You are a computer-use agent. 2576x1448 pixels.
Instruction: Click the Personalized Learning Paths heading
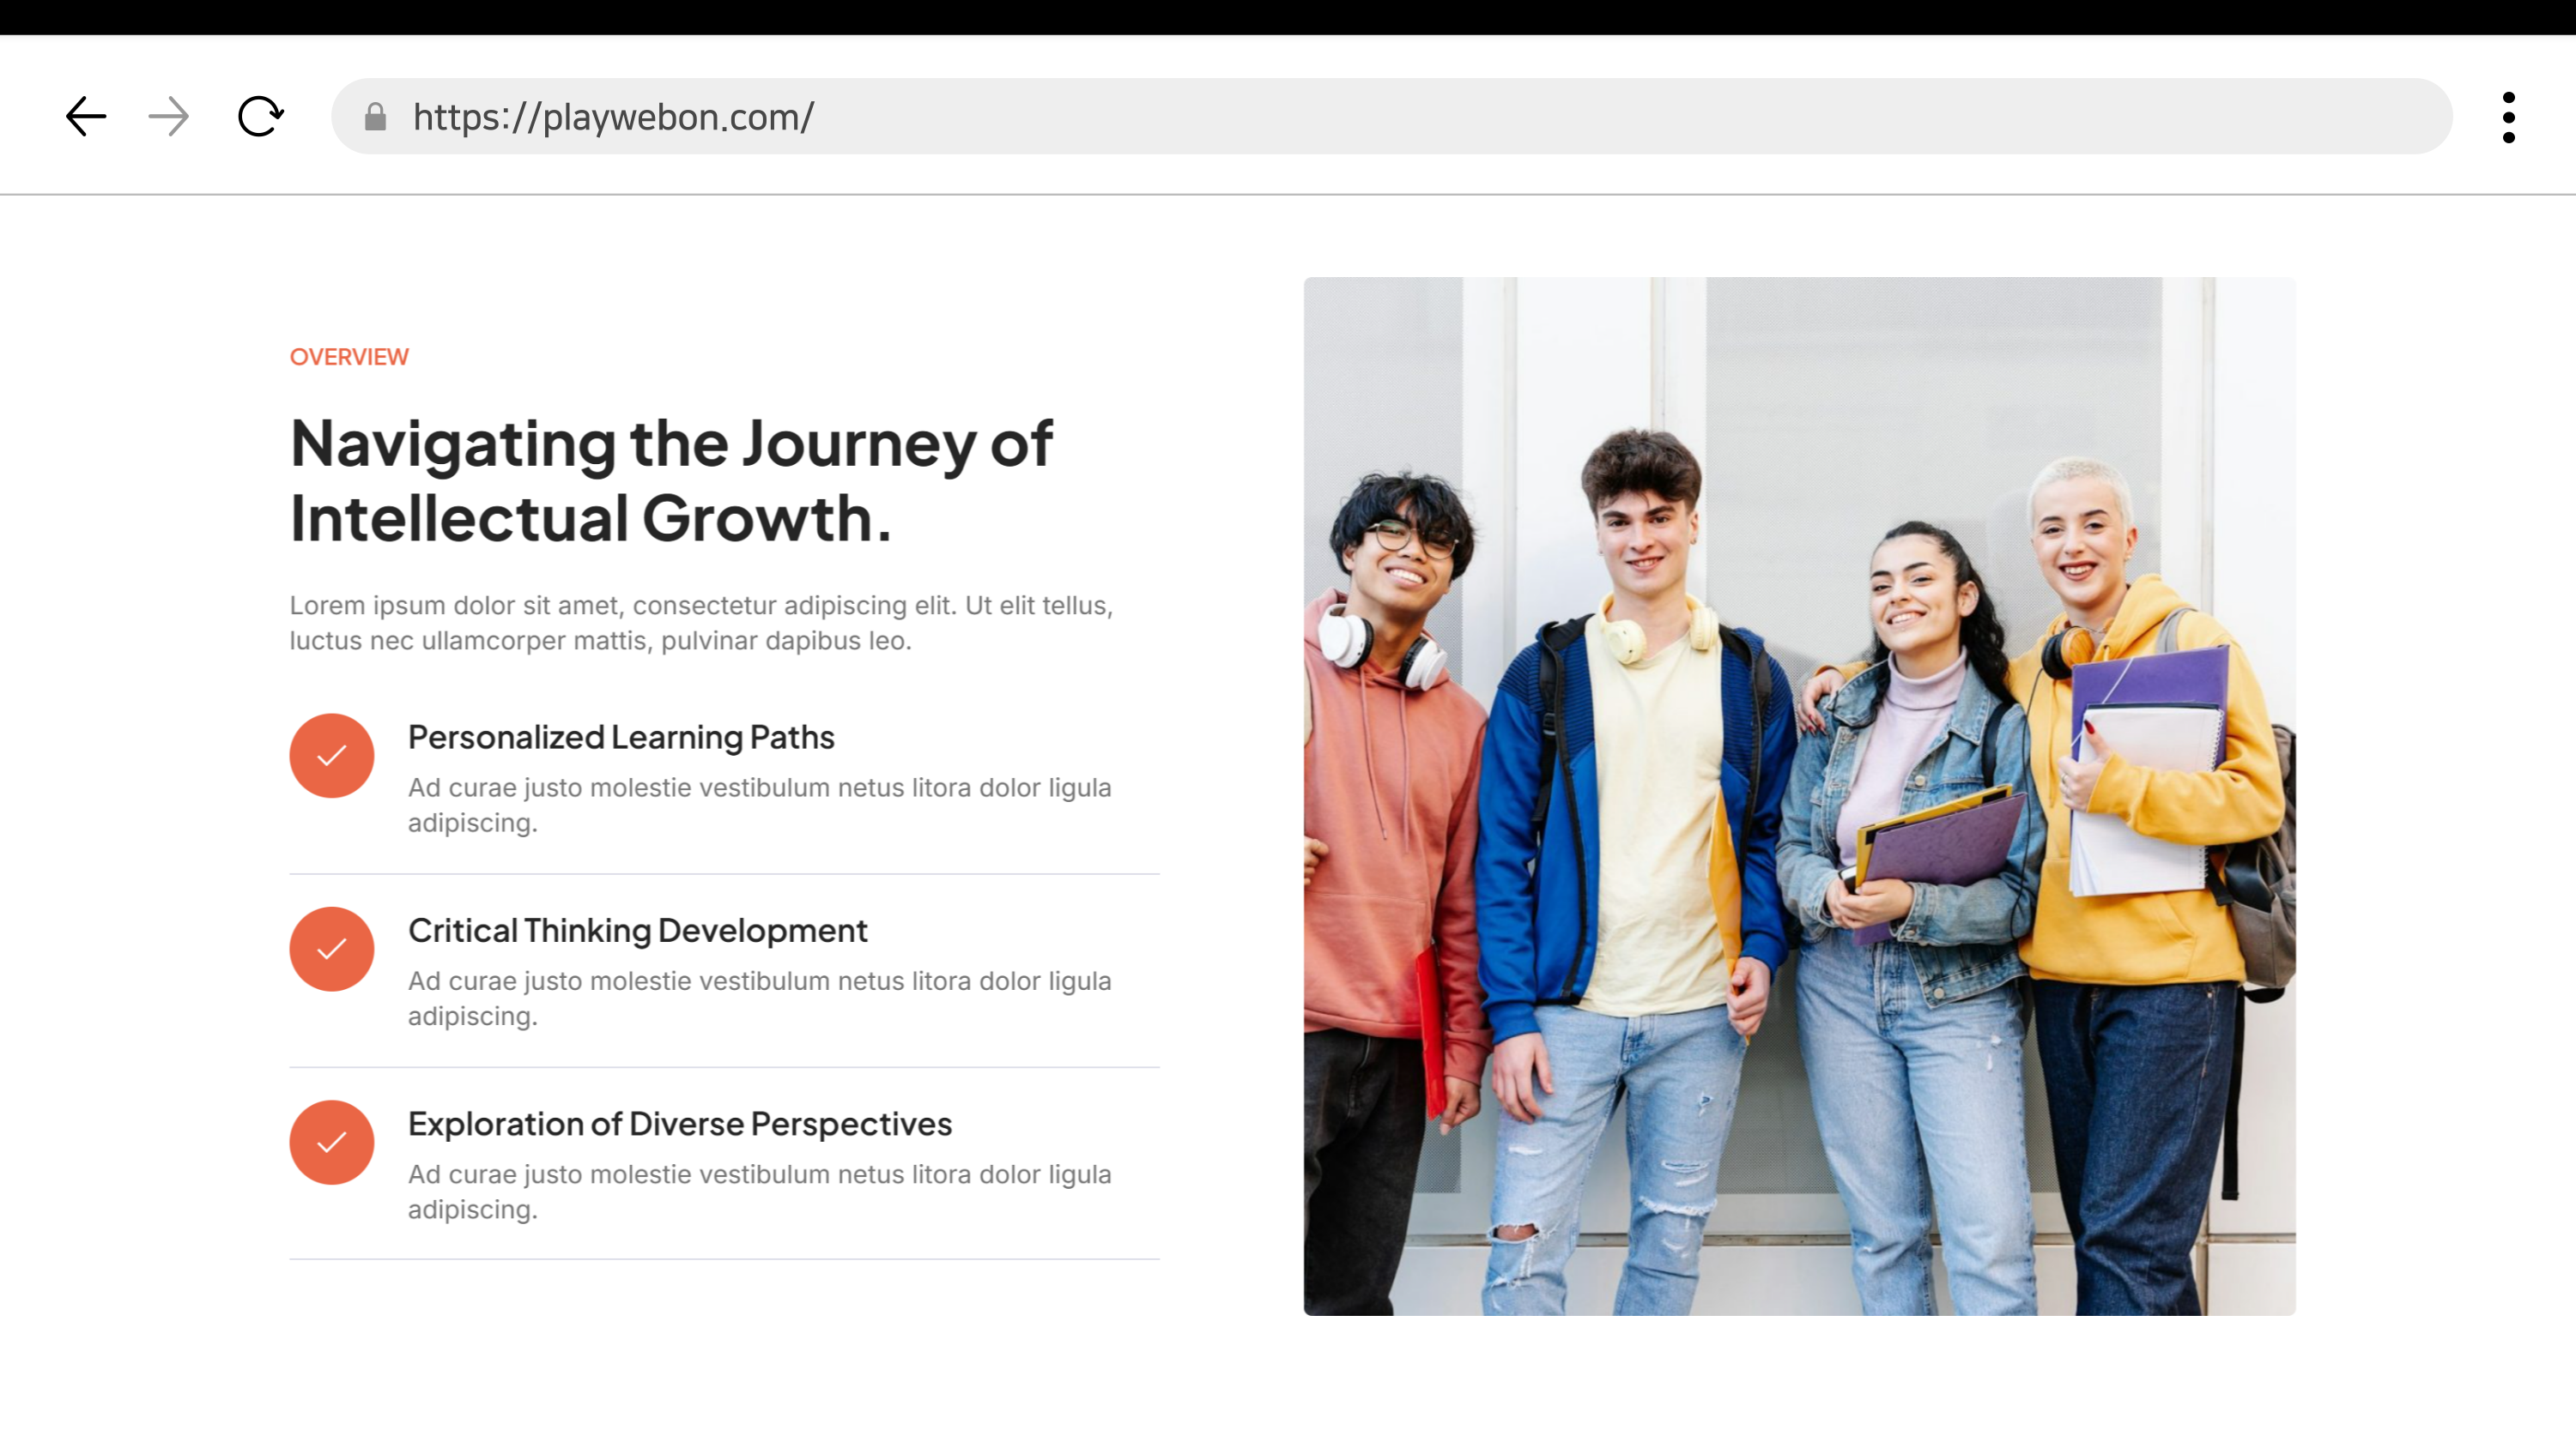(621, 738)
